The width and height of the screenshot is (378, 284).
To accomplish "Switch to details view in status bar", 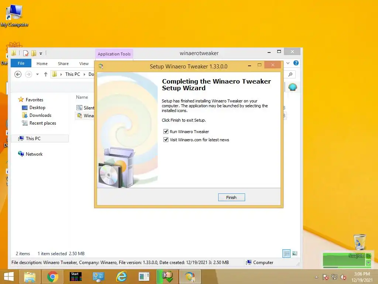I will (x=286, y=254).
